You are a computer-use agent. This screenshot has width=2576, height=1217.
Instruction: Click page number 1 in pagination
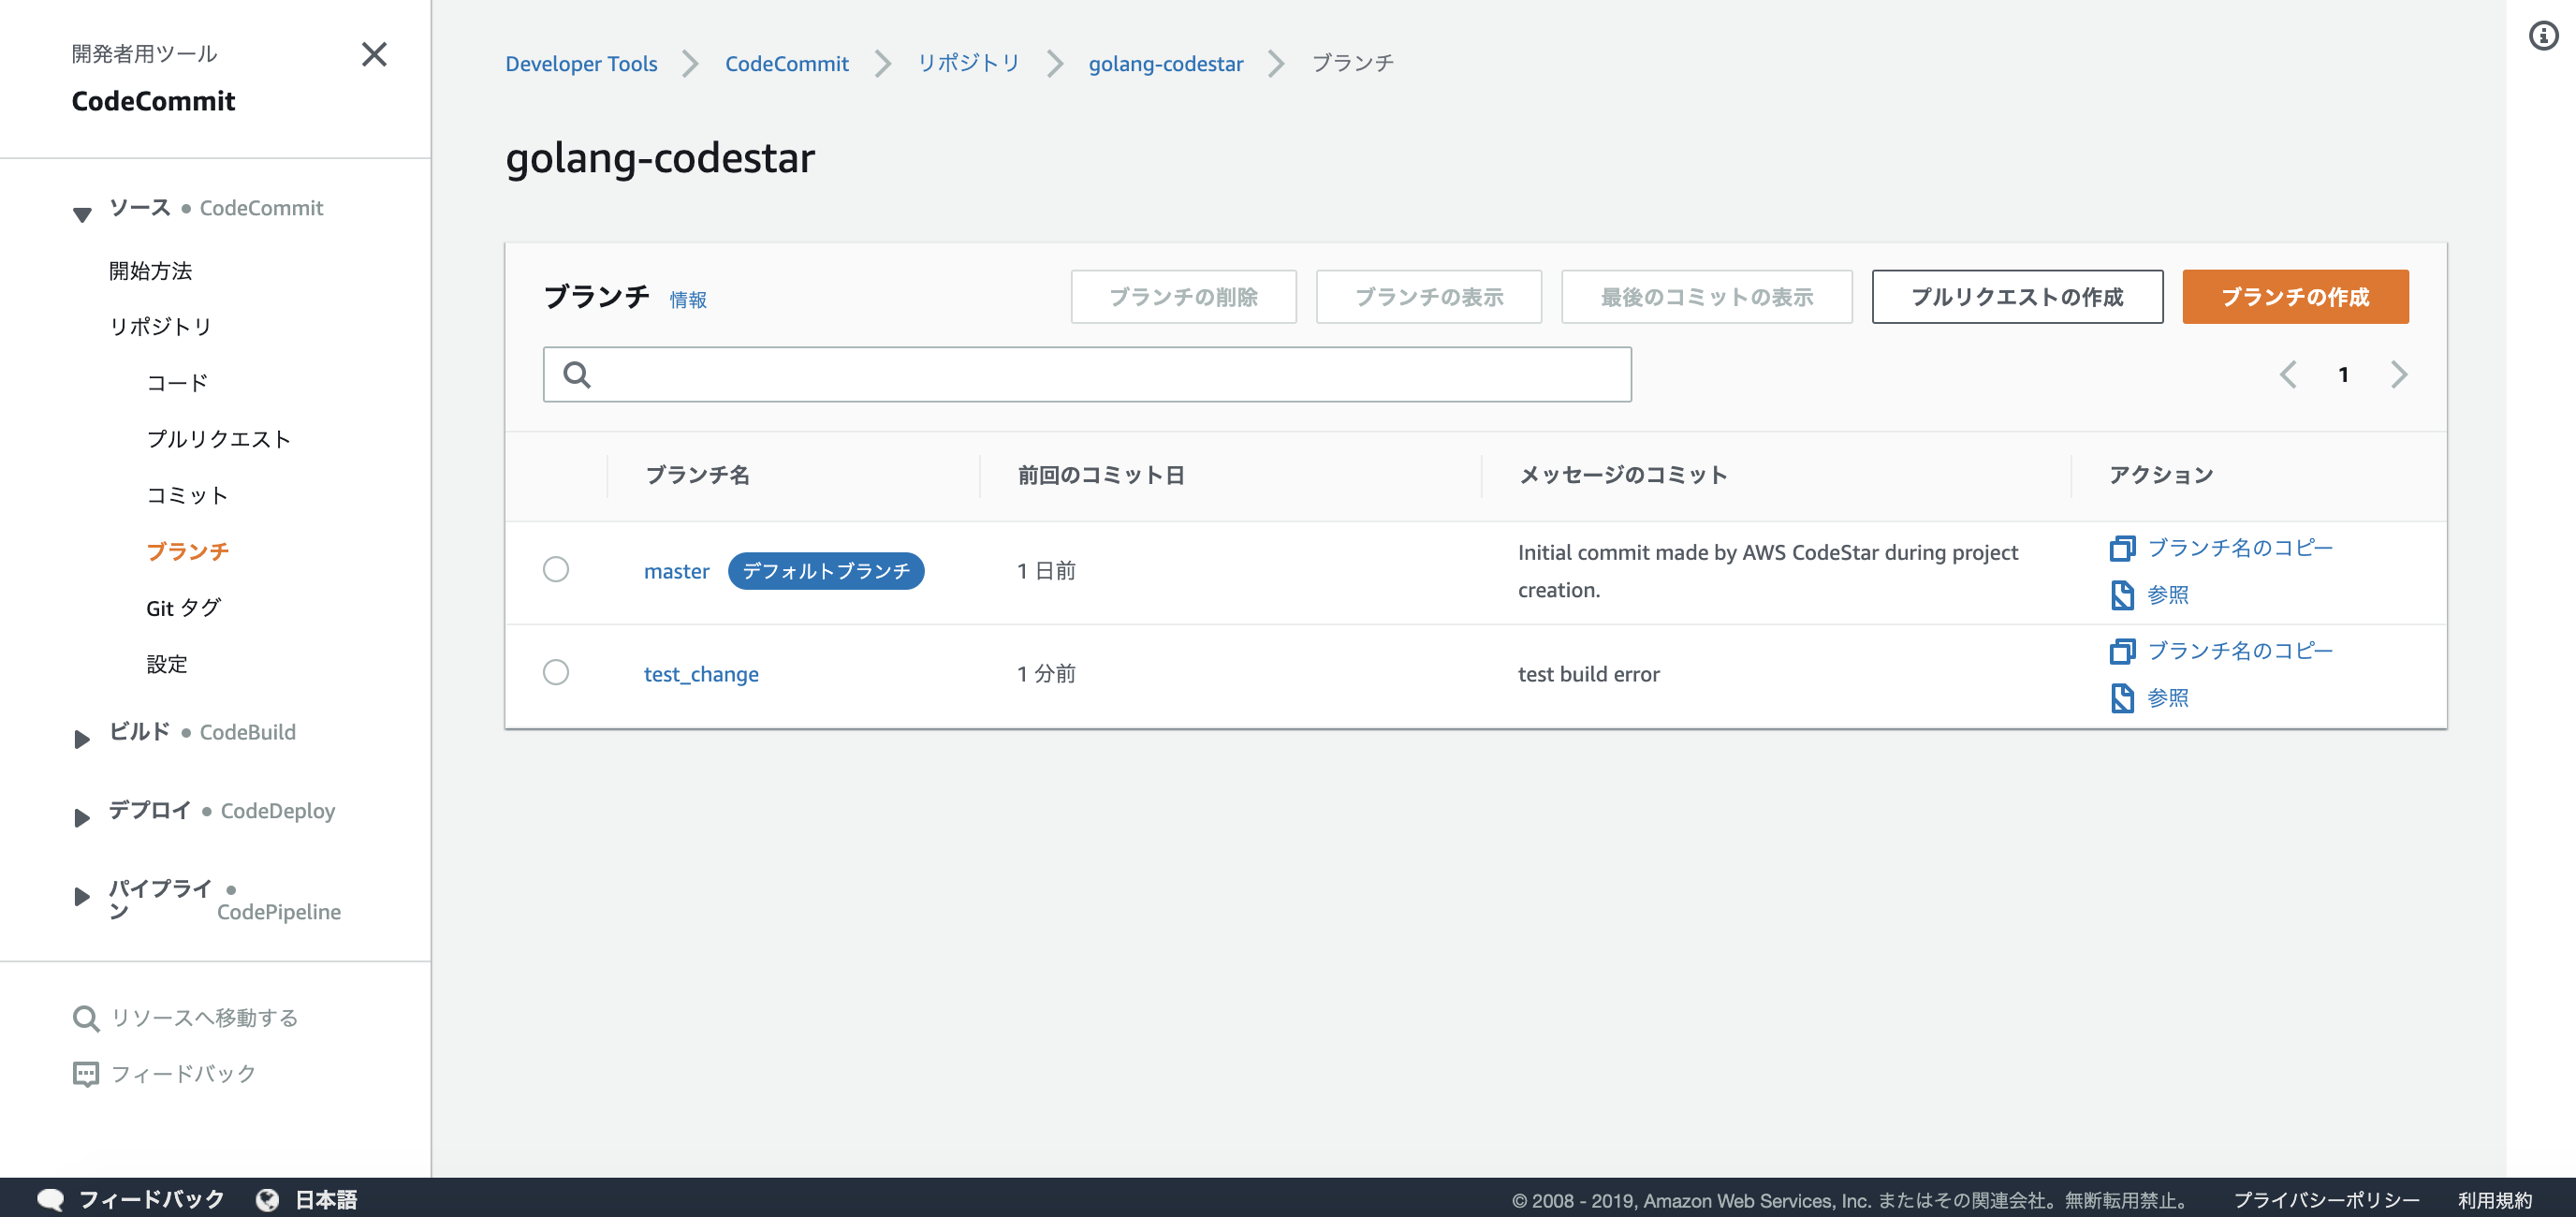point(2343,375)
